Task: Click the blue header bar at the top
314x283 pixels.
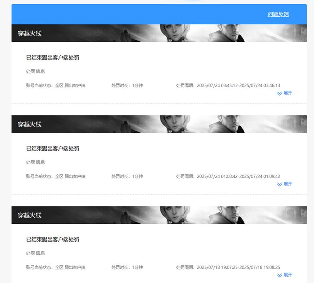Action: tap(154, 14)
